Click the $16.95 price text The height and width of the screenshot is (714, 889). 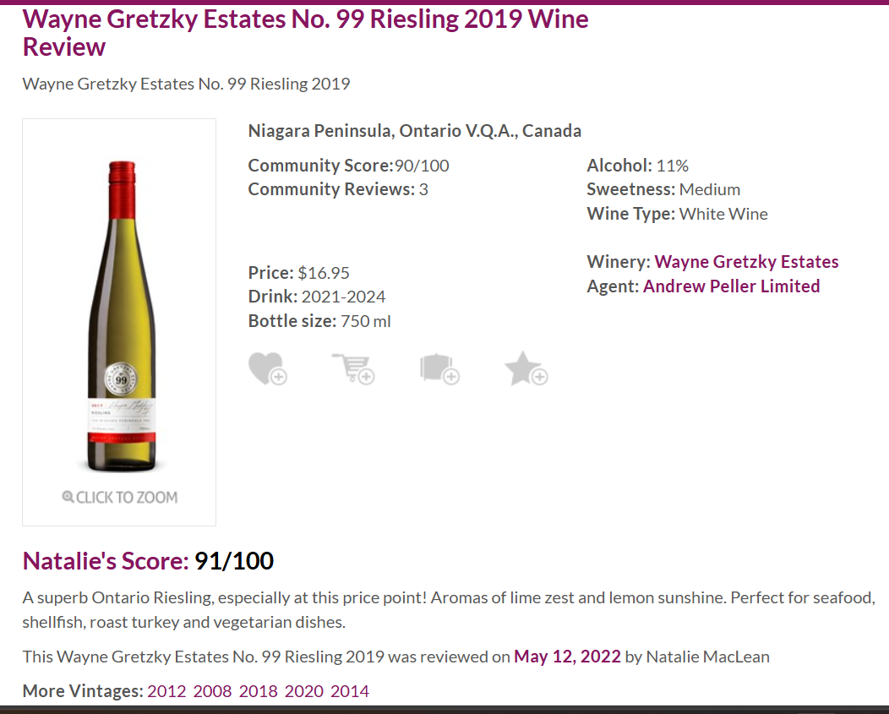pos(324,273)
